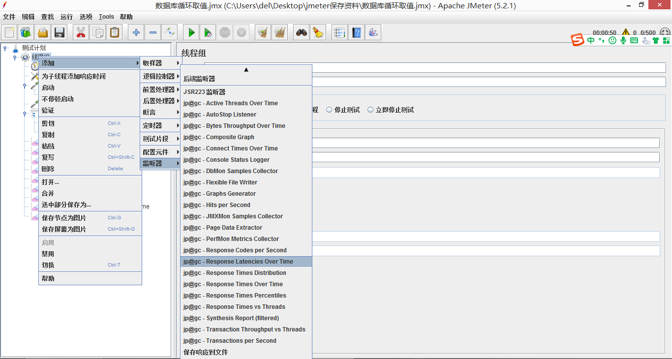The image size is (672, 359).
Task: Choose 保存屏幕为图片 in context menu
Action: point(90,229)
